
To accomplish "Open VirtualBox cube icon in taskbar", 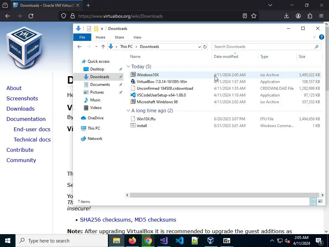I will pos(211,241).
